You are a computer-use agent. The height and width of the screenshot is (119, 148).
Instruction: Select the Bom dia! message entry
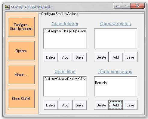click(x=101, y=83)
